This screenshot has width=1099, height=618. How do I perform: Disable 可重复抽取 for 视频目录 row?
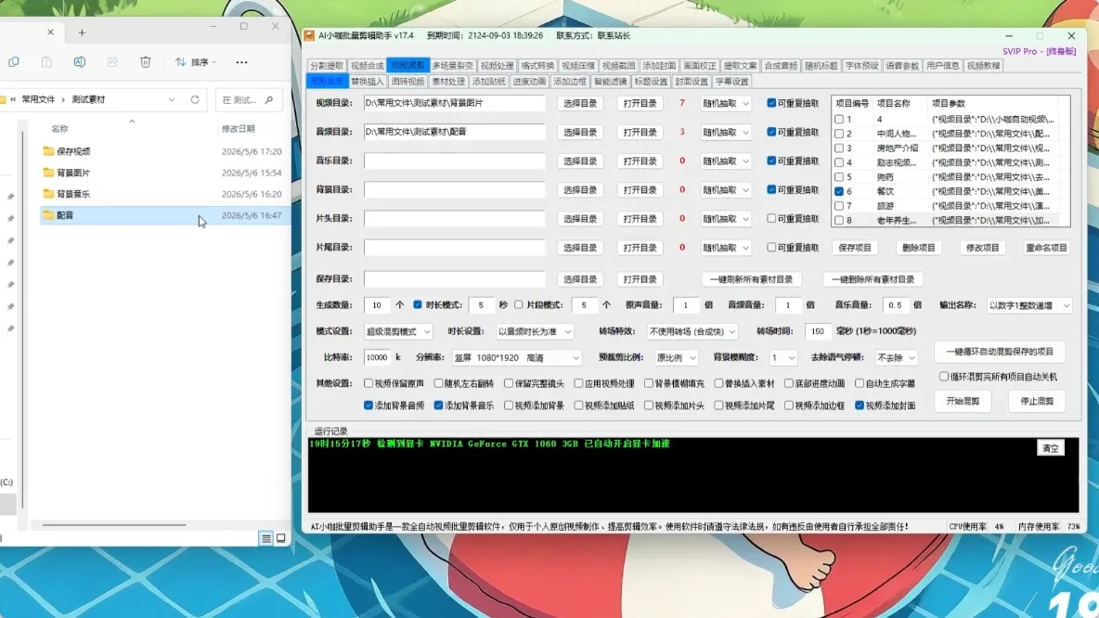[771, 103]
